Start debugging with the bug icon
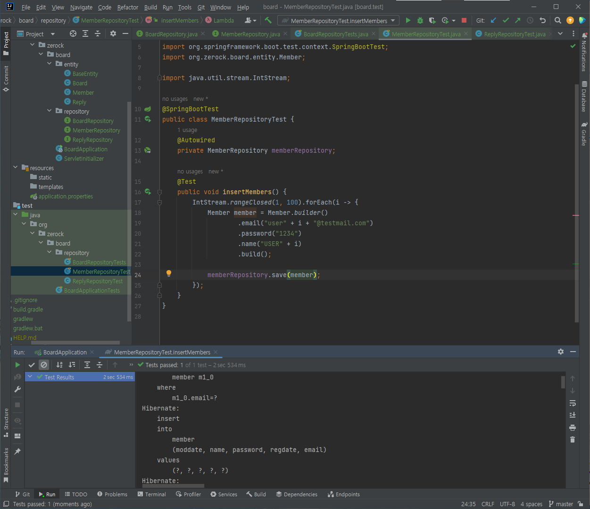 coord(420,20)
